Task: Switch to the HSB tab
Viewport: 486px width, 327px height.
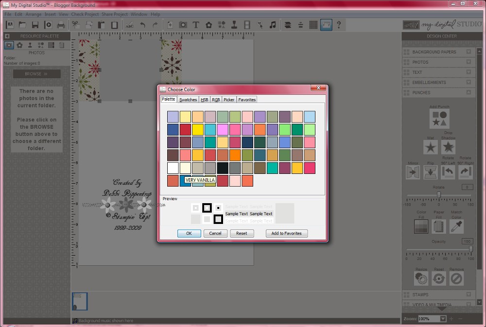Action: pos(204,100)
